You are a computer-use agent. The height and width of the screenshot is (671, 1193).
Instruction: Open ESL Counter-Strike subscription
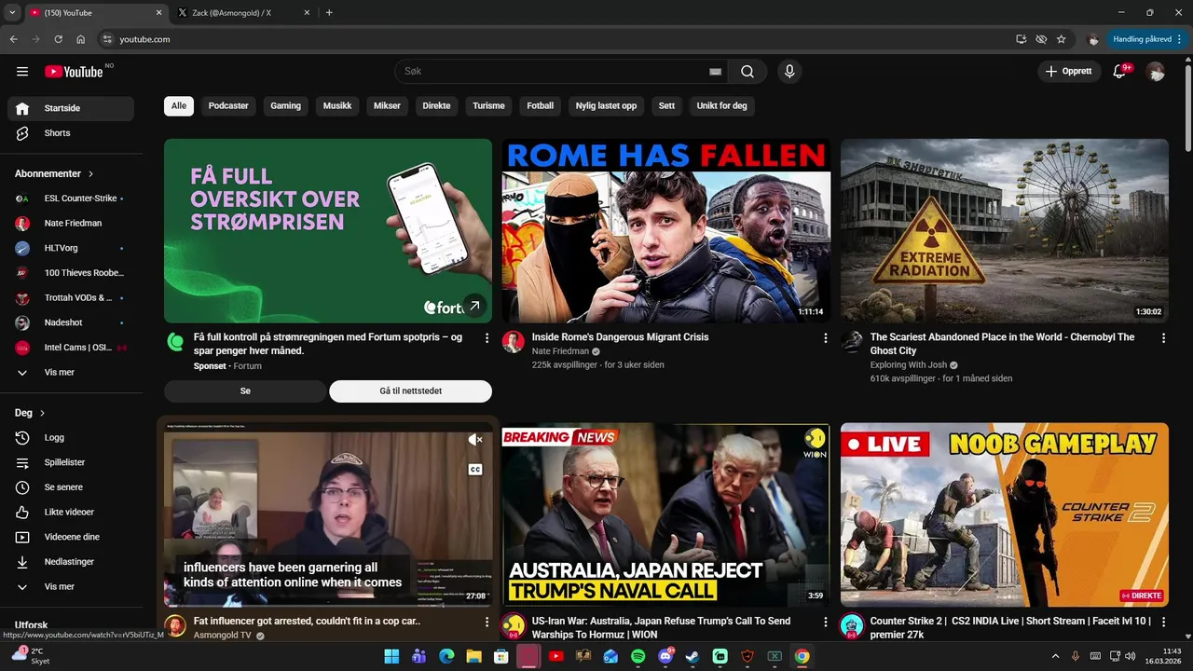tap(71, 199)
